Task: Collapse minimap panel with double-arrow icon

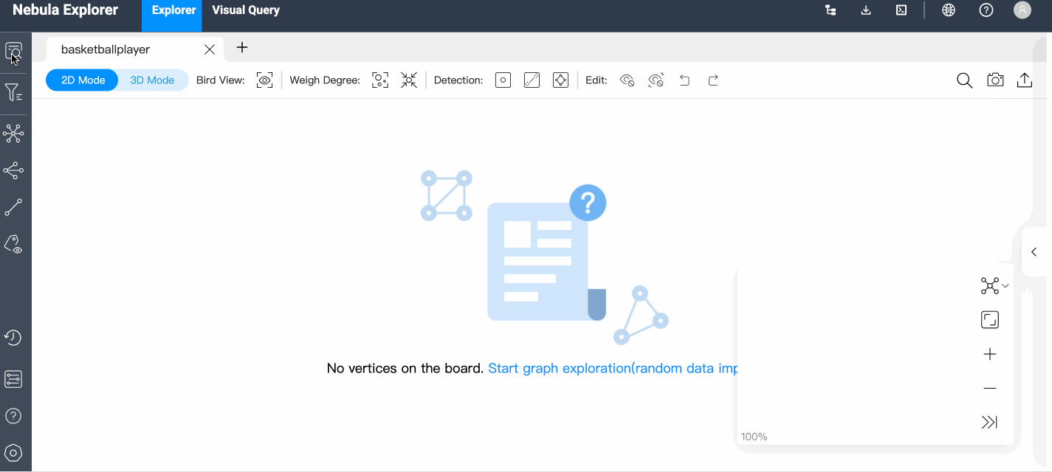Action: 989,422
